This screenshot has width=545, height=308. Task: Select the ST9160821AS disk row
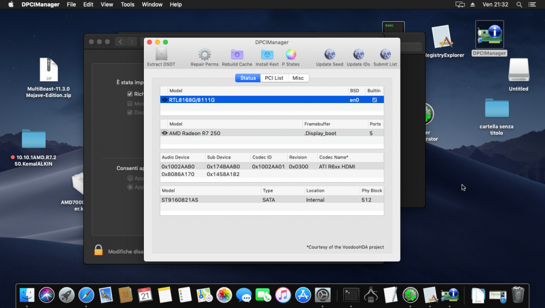(272, 200)
